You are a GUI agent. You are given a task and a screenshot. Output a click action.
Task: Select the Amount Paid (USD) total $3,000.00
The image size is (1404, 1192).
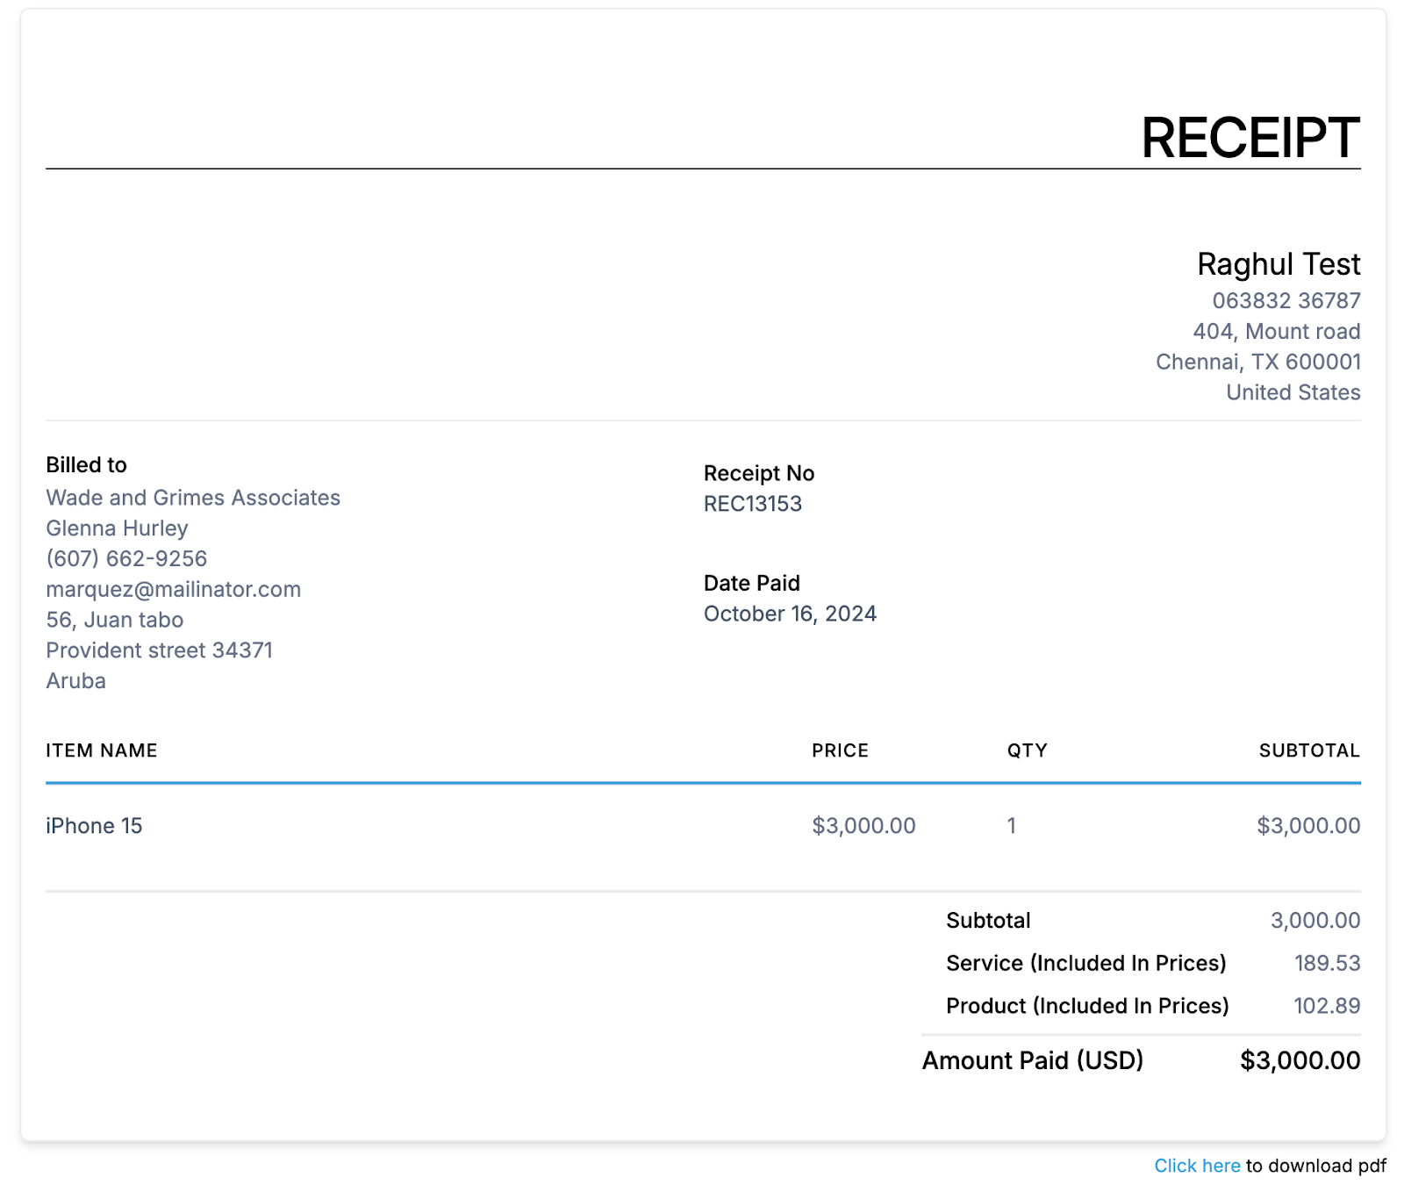coord(1300,1060)
